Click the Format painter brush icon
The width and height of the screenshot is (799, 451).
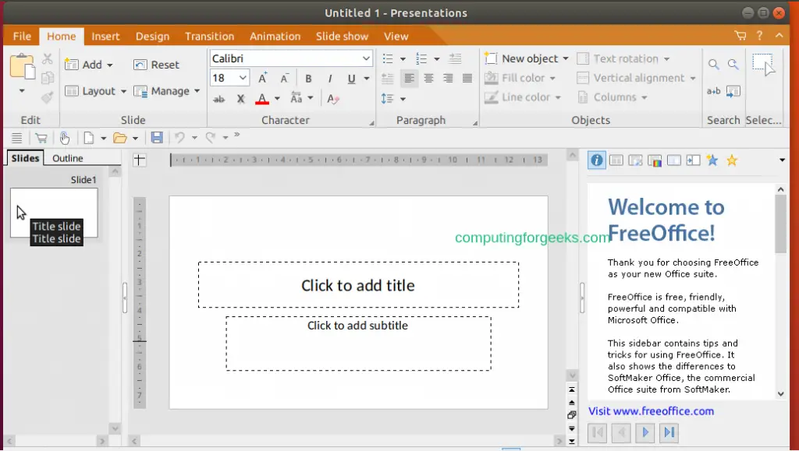tap(48, 97)
